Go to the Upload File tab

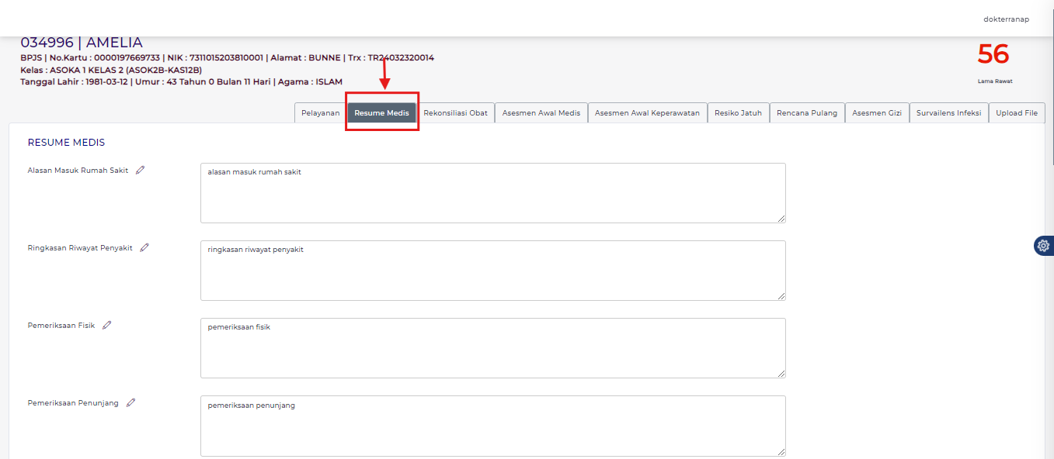coord(1017,113)
